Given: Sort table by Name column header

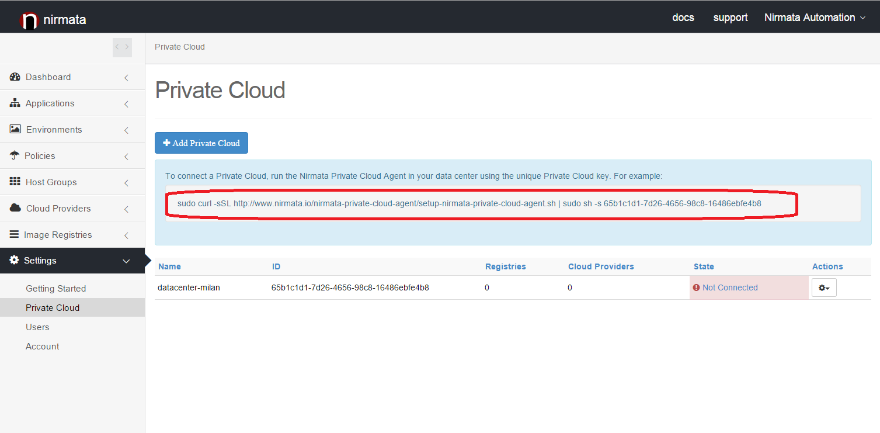Looking at the screenshot, I should tap(169, 266).
